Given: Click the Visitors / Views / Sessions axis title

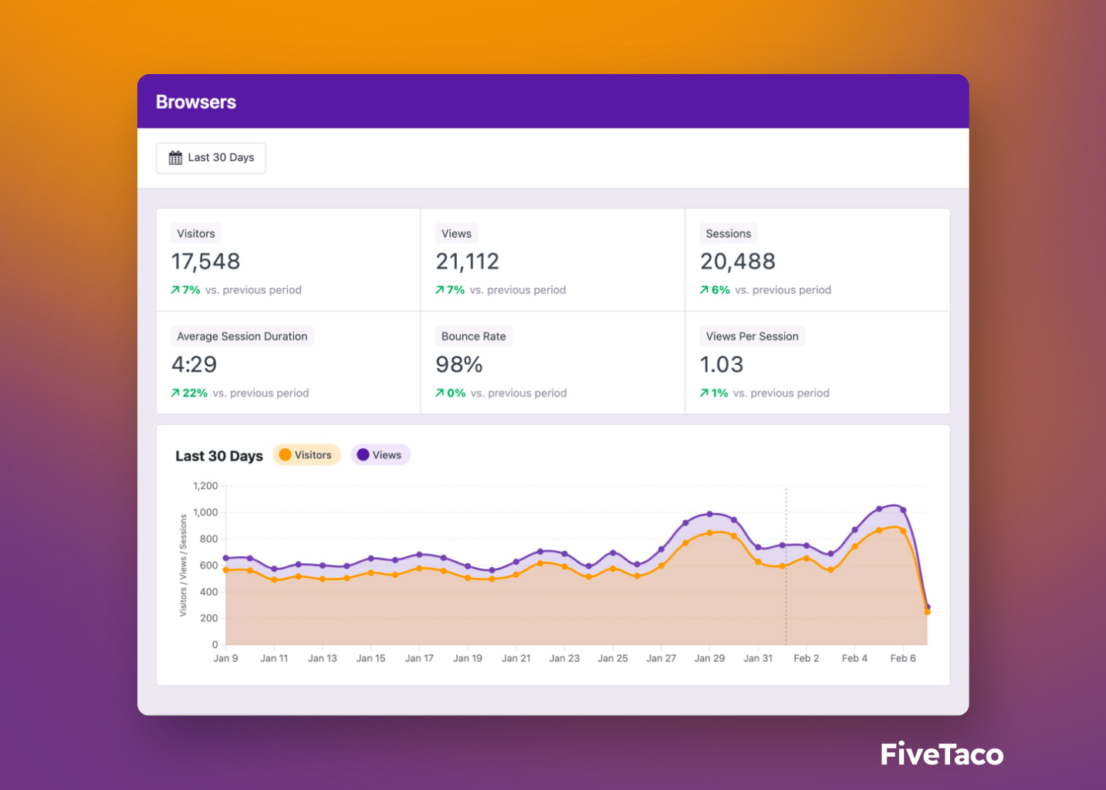Looking at the screenshot, I should (x=184, y=565).
